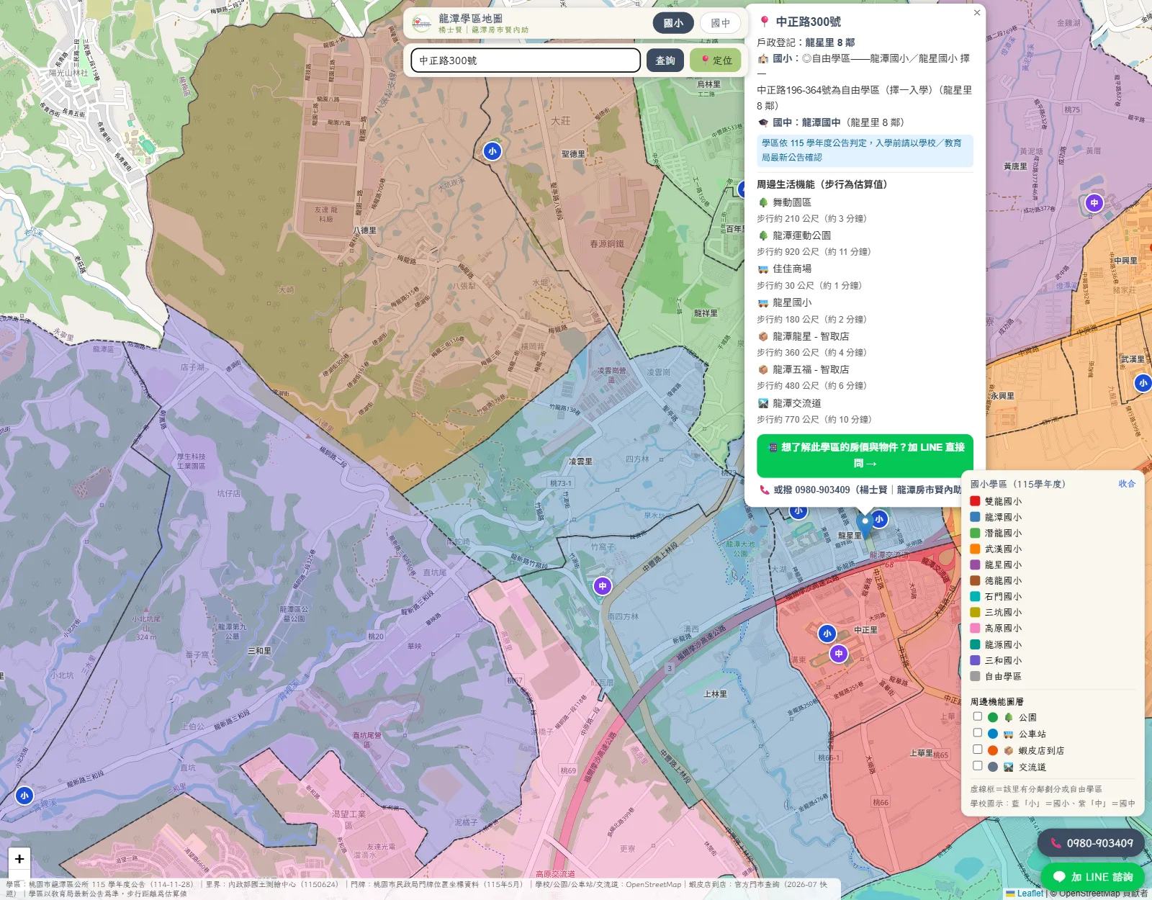This screenshot has height=900, width=1152.
Task: Click the tree icon next to 舞動園區
Action: pos(763,202)
